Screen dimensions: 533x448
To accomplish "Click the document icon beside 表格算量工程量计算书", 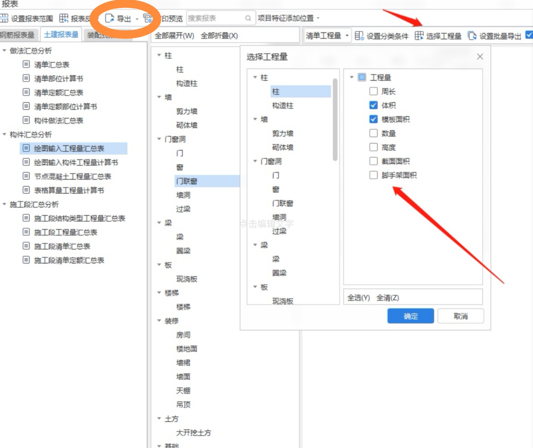I will pos(26,190).
